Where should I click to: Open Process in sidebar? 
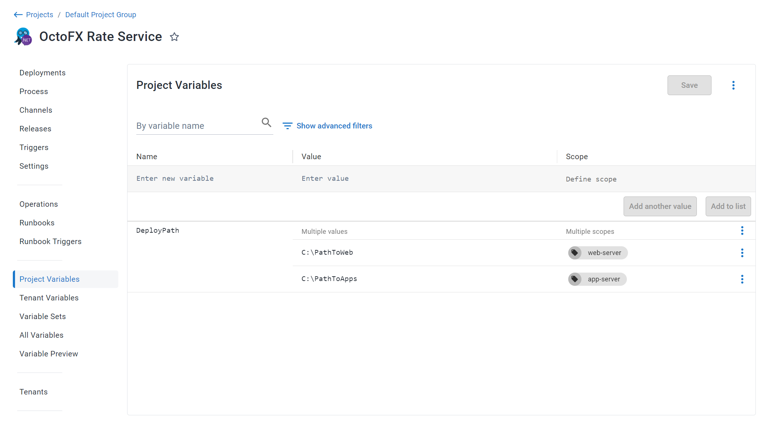click(34, 91)
